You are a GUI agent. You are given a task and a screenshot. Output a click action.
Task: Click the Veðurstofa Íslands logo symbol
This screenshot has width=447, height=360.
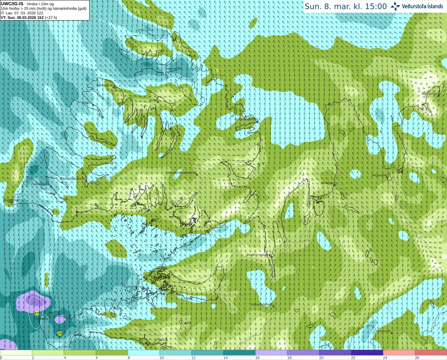point(395,6)
